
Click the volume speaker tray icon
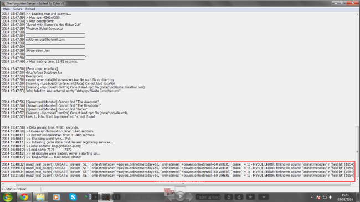331,197
